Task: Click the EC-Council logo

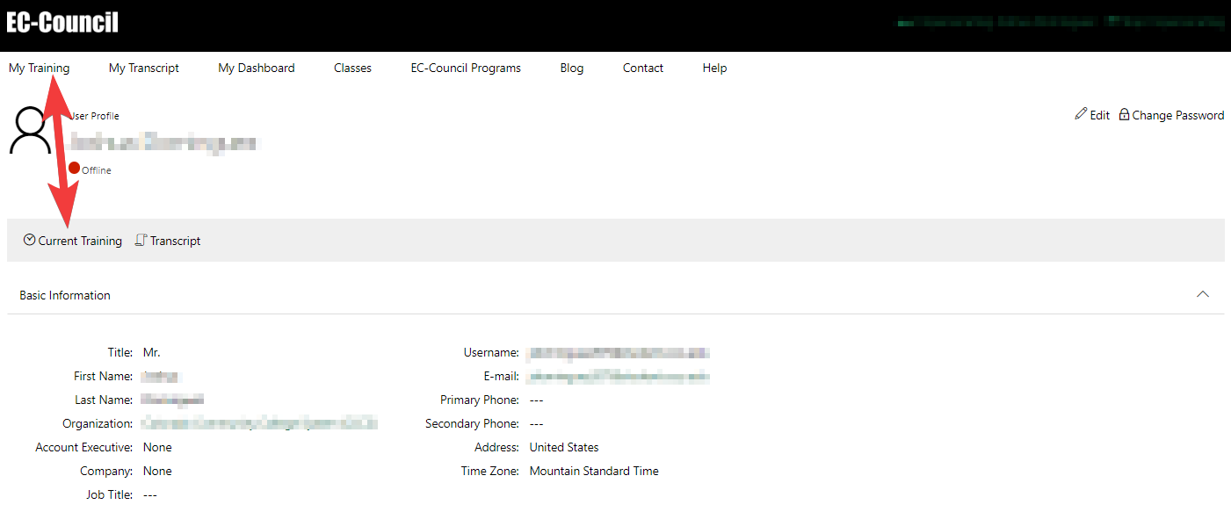Action: pyautogui.click(x=62, y=21)
